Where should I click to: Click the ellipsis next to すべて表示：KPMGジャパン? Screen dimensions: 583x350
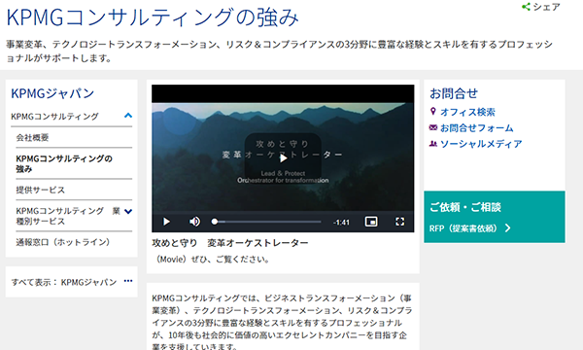point(128,281)
